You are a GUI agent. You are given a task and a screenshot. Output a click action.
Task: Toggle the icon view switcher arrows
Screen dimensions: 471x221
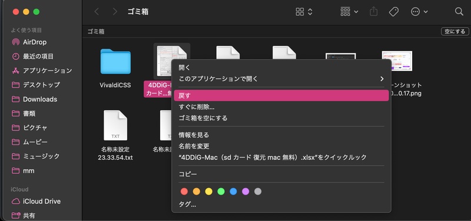pos(310,12)
